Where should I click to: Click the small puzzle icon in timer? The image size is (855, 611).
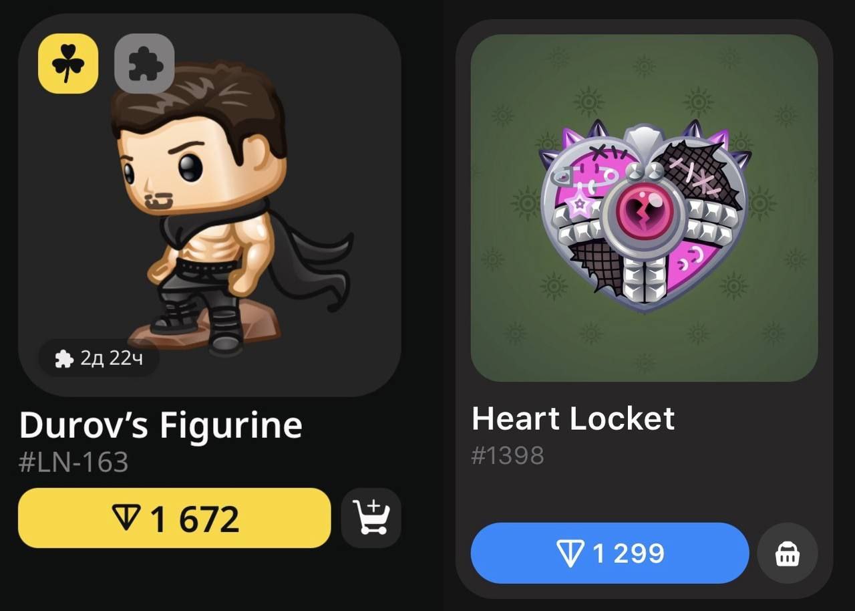point(64,360)
